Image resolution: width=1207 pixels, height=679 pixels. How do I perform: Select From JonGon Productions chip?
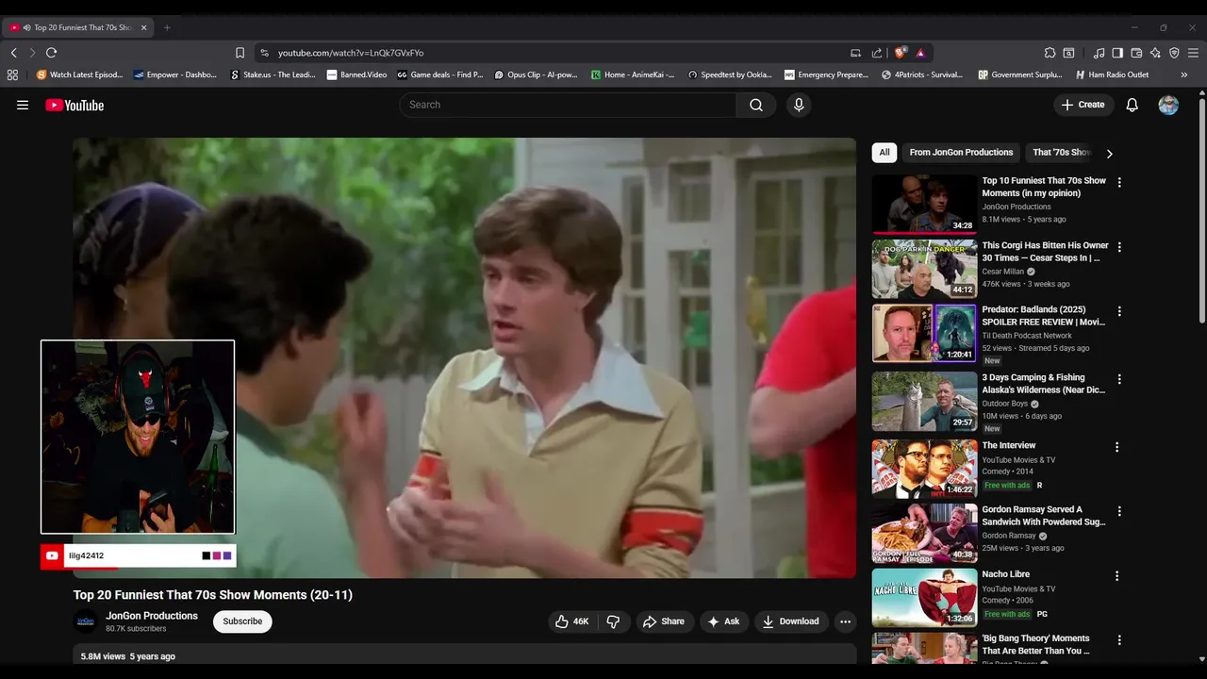click(x=961, y=152)
